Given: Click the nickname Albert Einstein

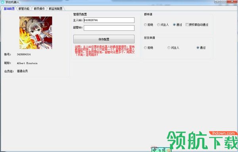Looking at the screenshot, I should tap(27, 63).
